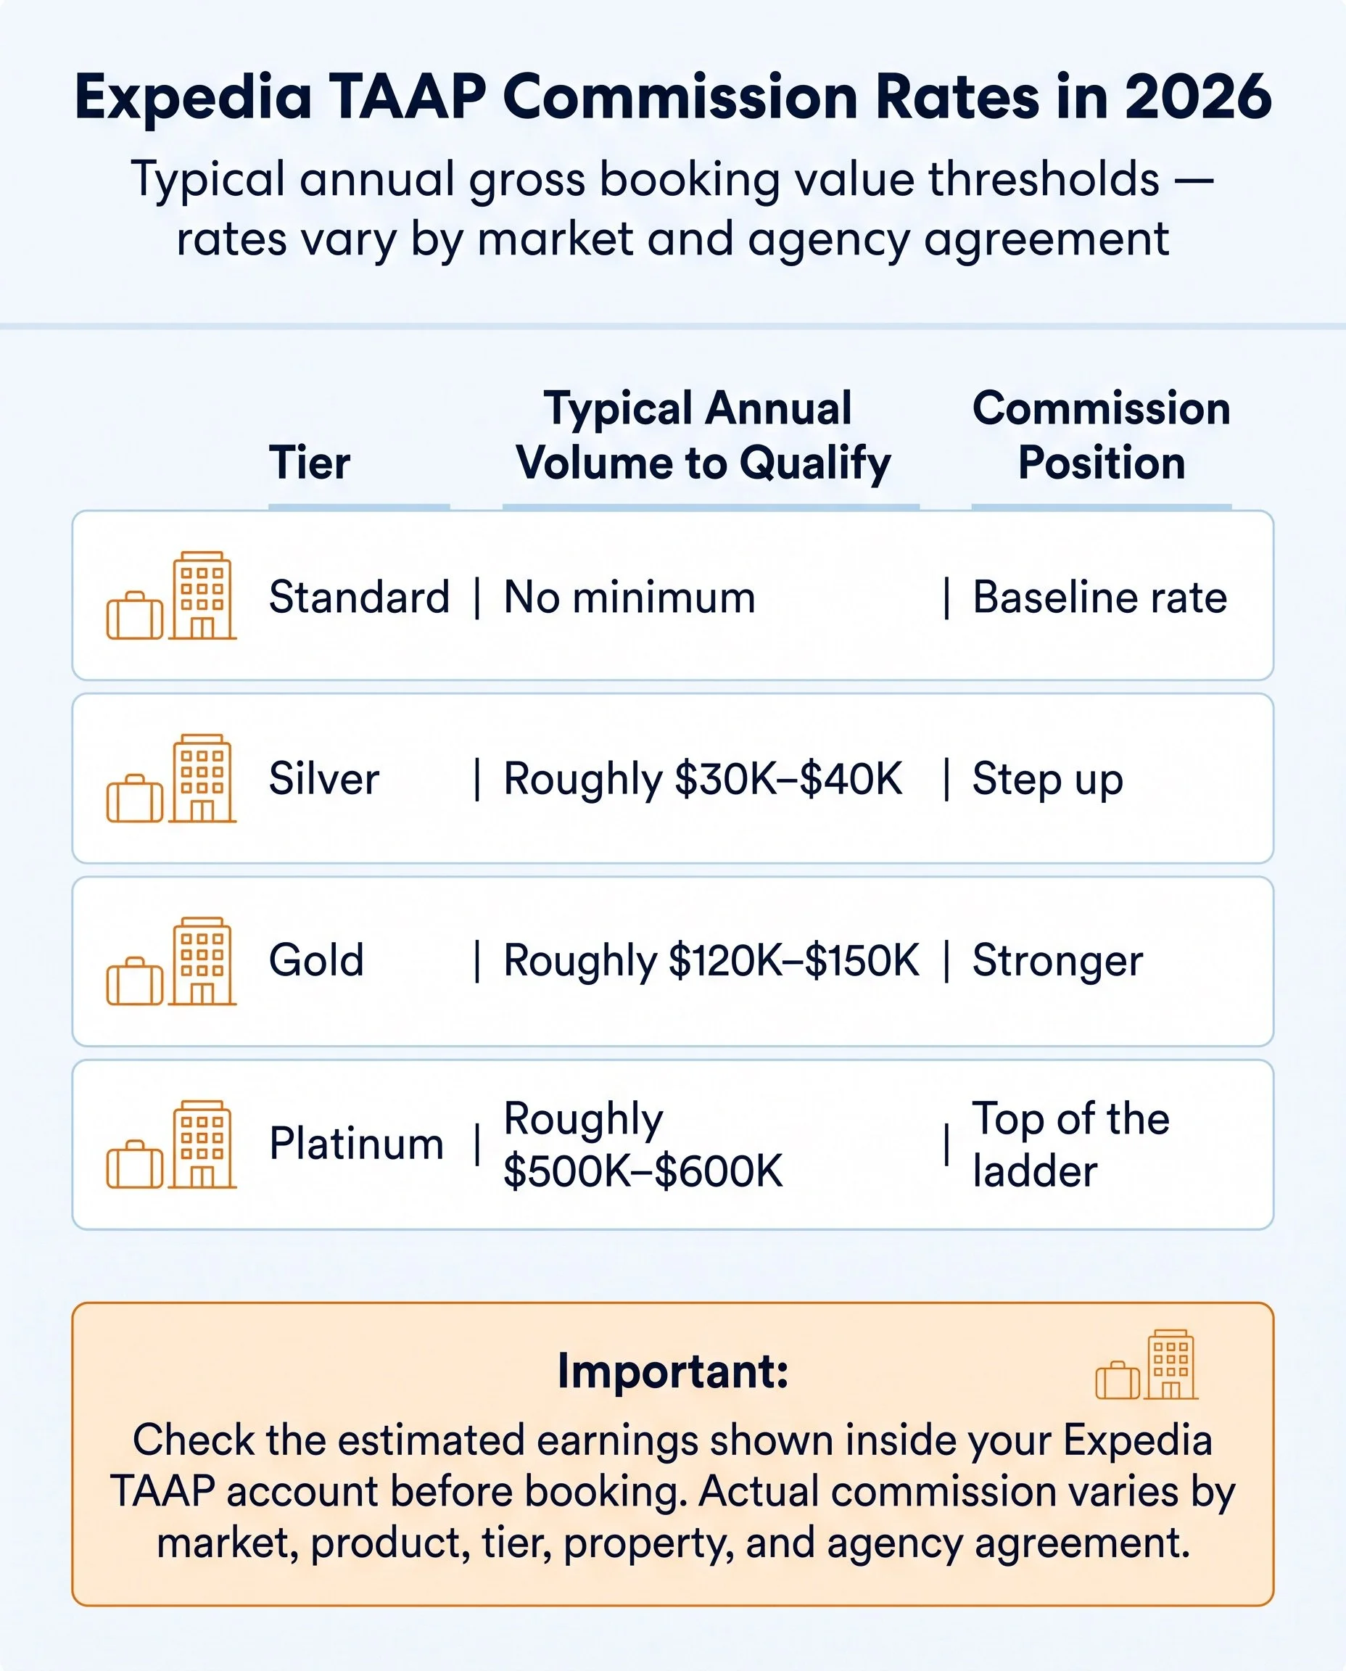Select the Commission Position column header
Viewport: 1346px width, 1671px height.
point(1101,436)
